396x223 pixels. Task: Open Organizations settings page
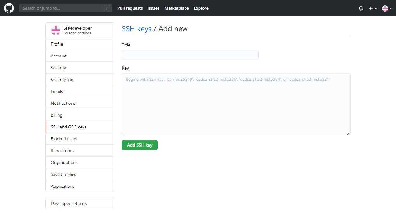[x=80, y=162]
